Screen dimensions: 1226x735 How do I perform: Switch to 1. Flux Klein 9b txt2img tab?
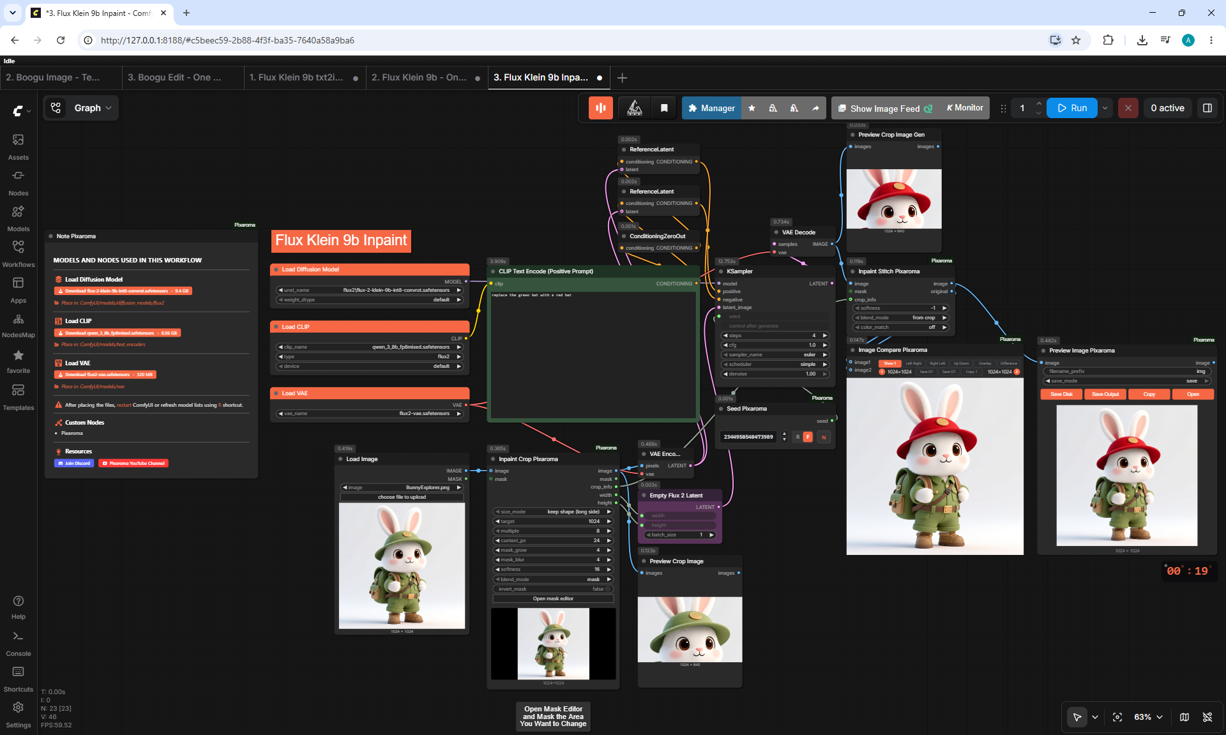point(304,77)
